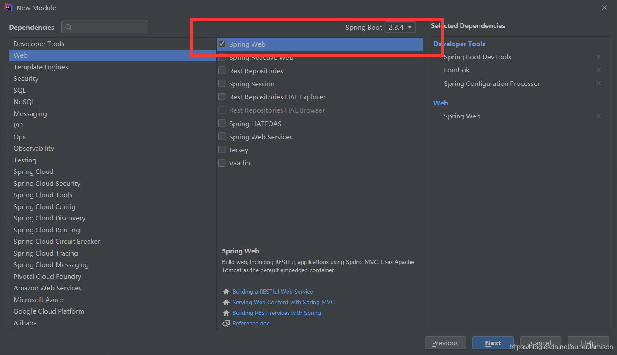This screenshot has height=355, width=617.
Task: Check Rest Repositories HAL Explorer
Action: (x=222, y=96)
